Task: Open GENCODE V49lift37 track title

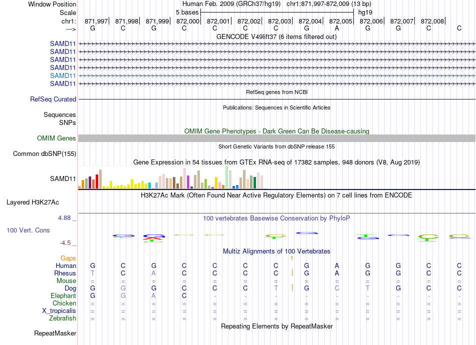Action: 276,36
